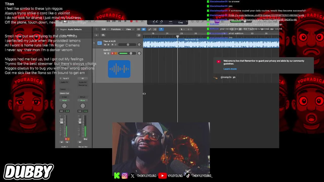Screen dimensions: 324x182
Task: Follow the Learn more link in live chat
Action: point(230,69)
